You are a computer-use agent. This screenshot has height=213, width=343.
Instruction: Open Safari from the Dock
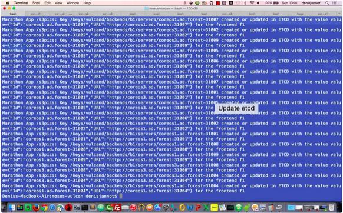pos(52,207)
